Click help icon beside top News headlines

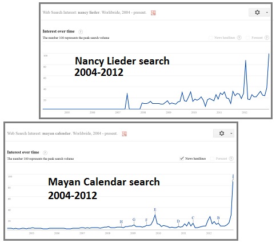pyautogui.click(x=239, y=38)
